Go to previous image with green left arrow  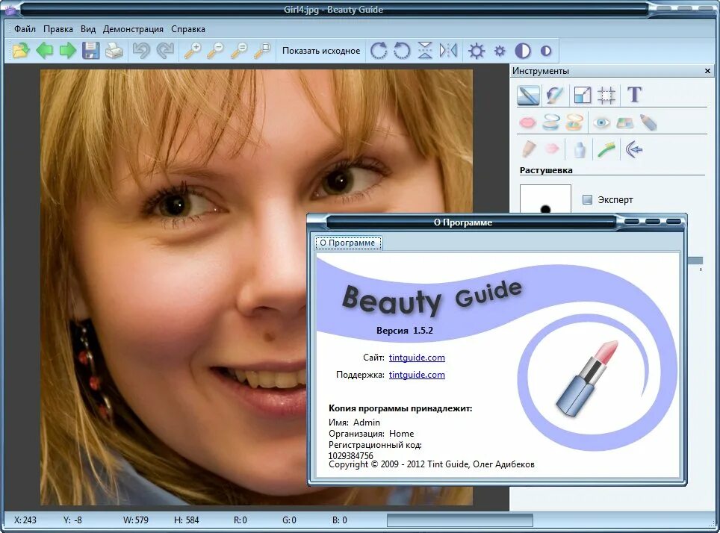point(45,51)
